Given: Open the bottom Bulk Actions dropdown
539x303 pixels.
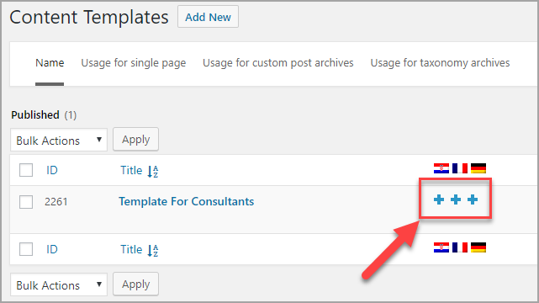Looking at the screenshot, I should tap(59, 284).
